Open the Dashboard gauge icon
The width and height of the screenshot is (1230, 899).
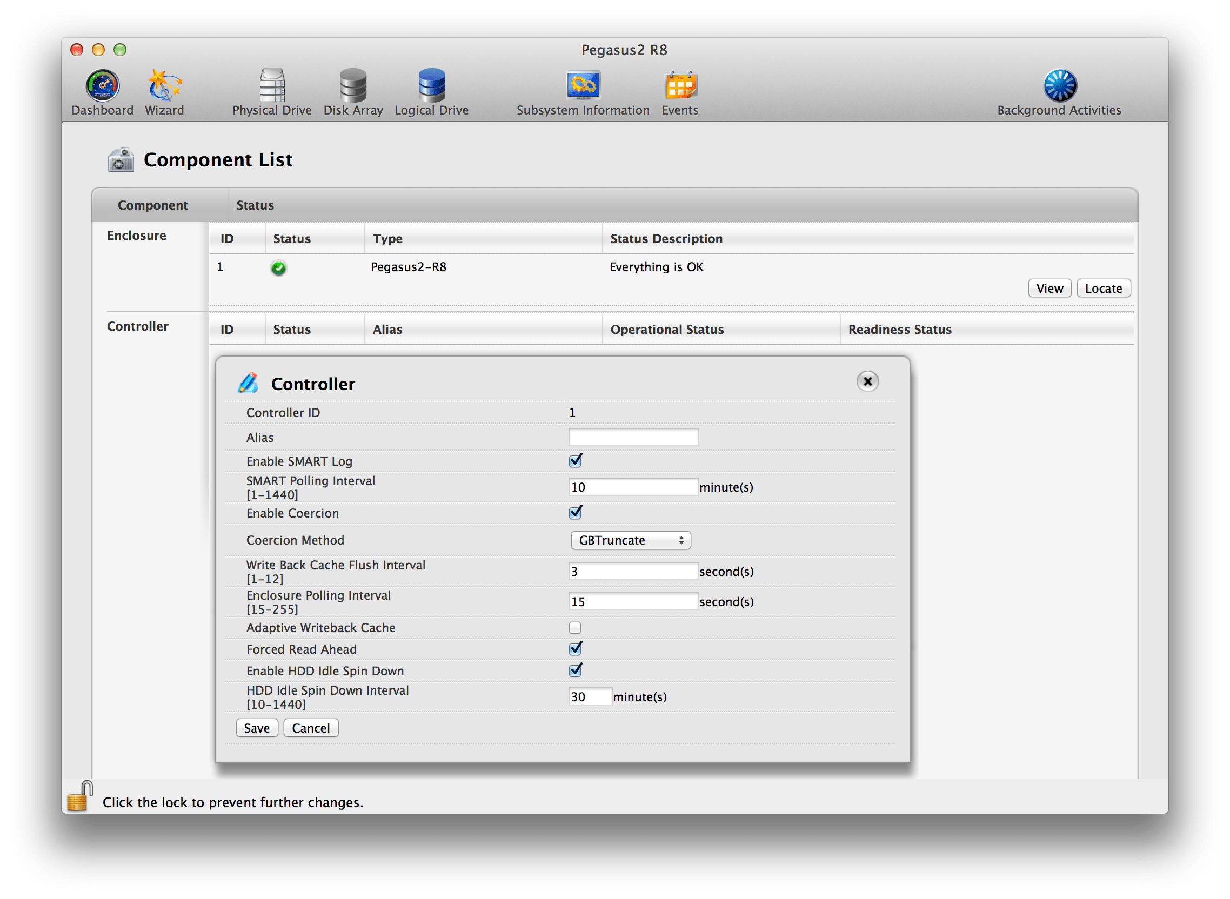[x=102, y=86]
